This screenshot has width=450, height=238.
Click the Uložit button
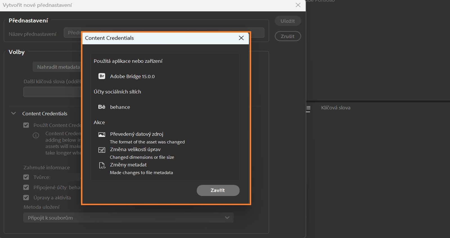pos(288,21)
